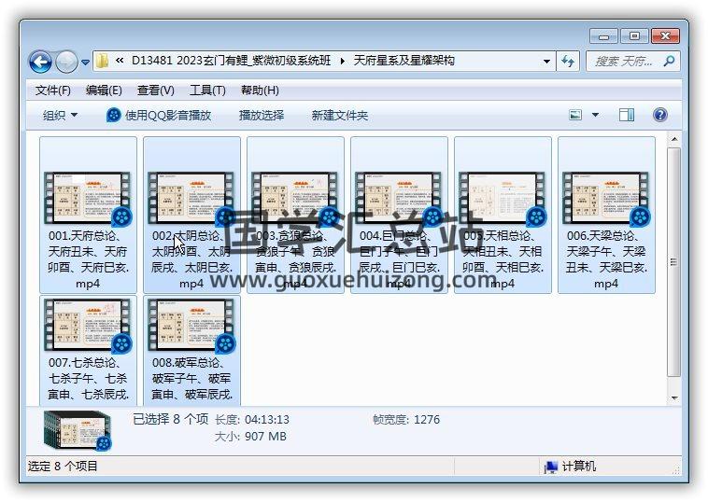Click the Back navigation arrow

[x=40, y=62]
